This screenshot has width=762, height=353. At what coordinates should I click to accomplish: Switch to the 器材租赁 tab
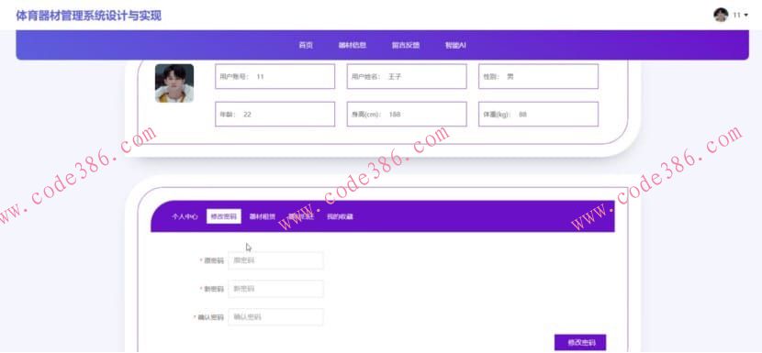tap(263, 216)
